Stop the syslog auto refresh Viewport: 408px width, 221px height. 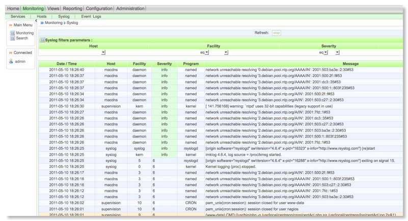coord(276,33)
